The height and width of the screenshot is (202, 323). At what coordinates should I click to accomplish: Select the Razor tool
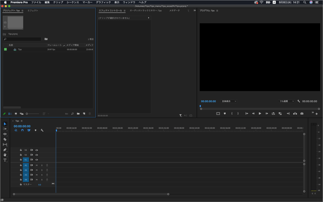5,139
